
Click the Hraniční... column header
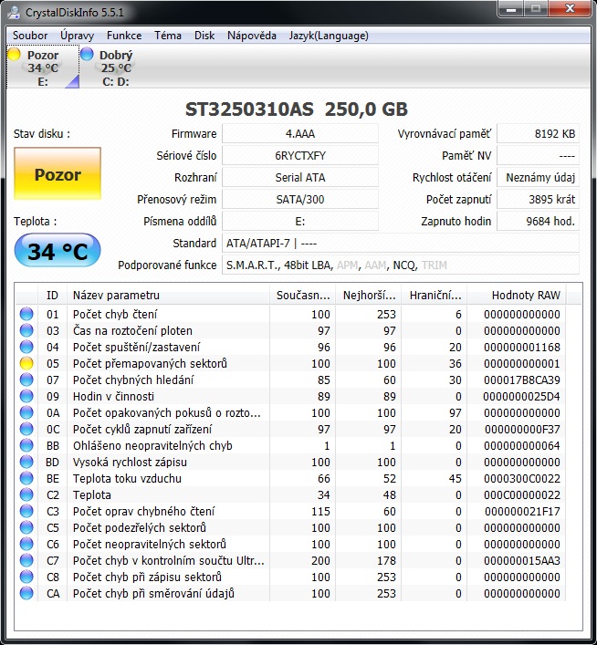(435, 295)
